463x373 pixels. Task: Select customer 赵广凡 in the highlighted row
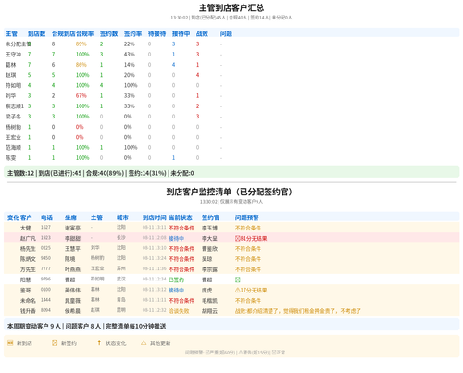pos(28,238)
